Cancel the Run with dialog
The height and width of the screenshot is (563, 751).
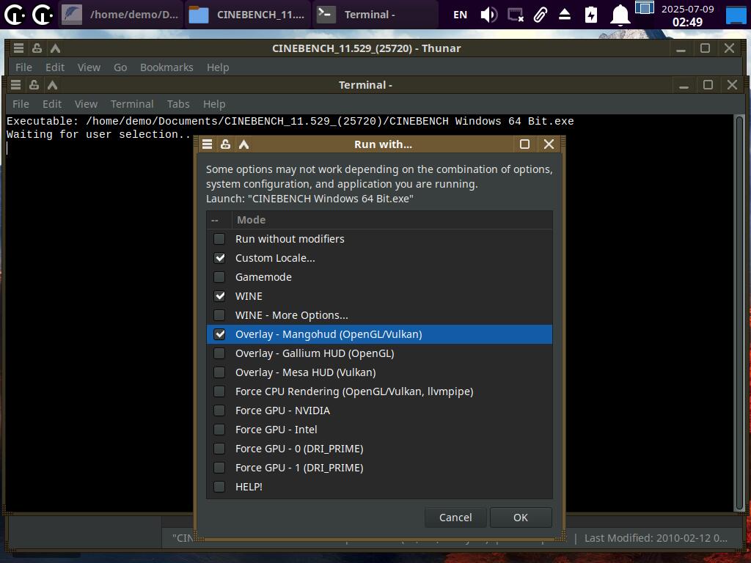(x=455, y=518)
